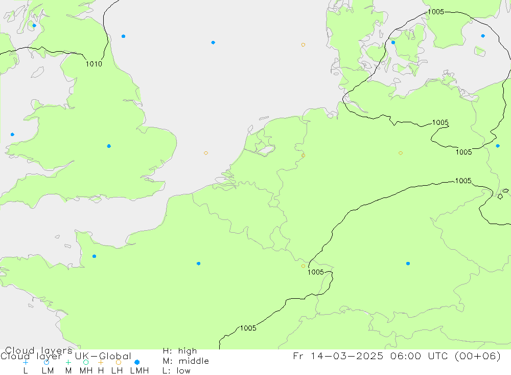Image resolution: width=511 pixels, height=375 pixels.
Task: Select the blue marker over southern Germany
Action: (x=408, y=263)
